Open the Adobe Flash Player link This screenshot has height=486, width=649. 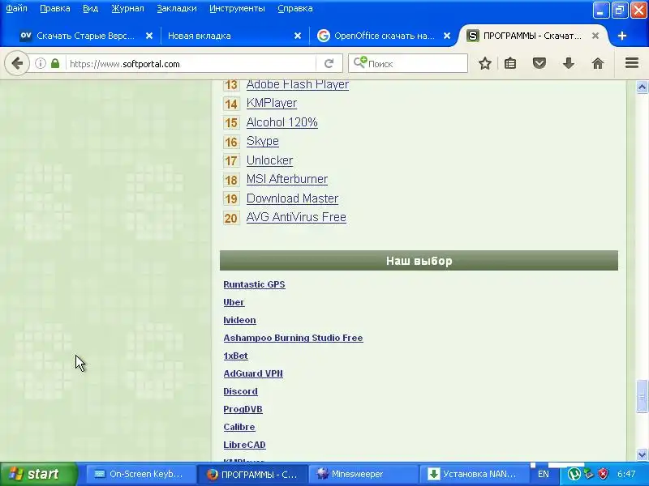[298, 84]
